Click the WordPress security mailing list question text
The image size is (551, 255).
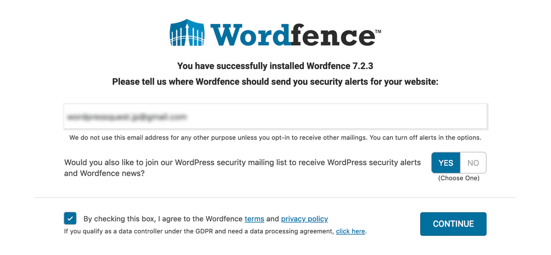[242, 168]
